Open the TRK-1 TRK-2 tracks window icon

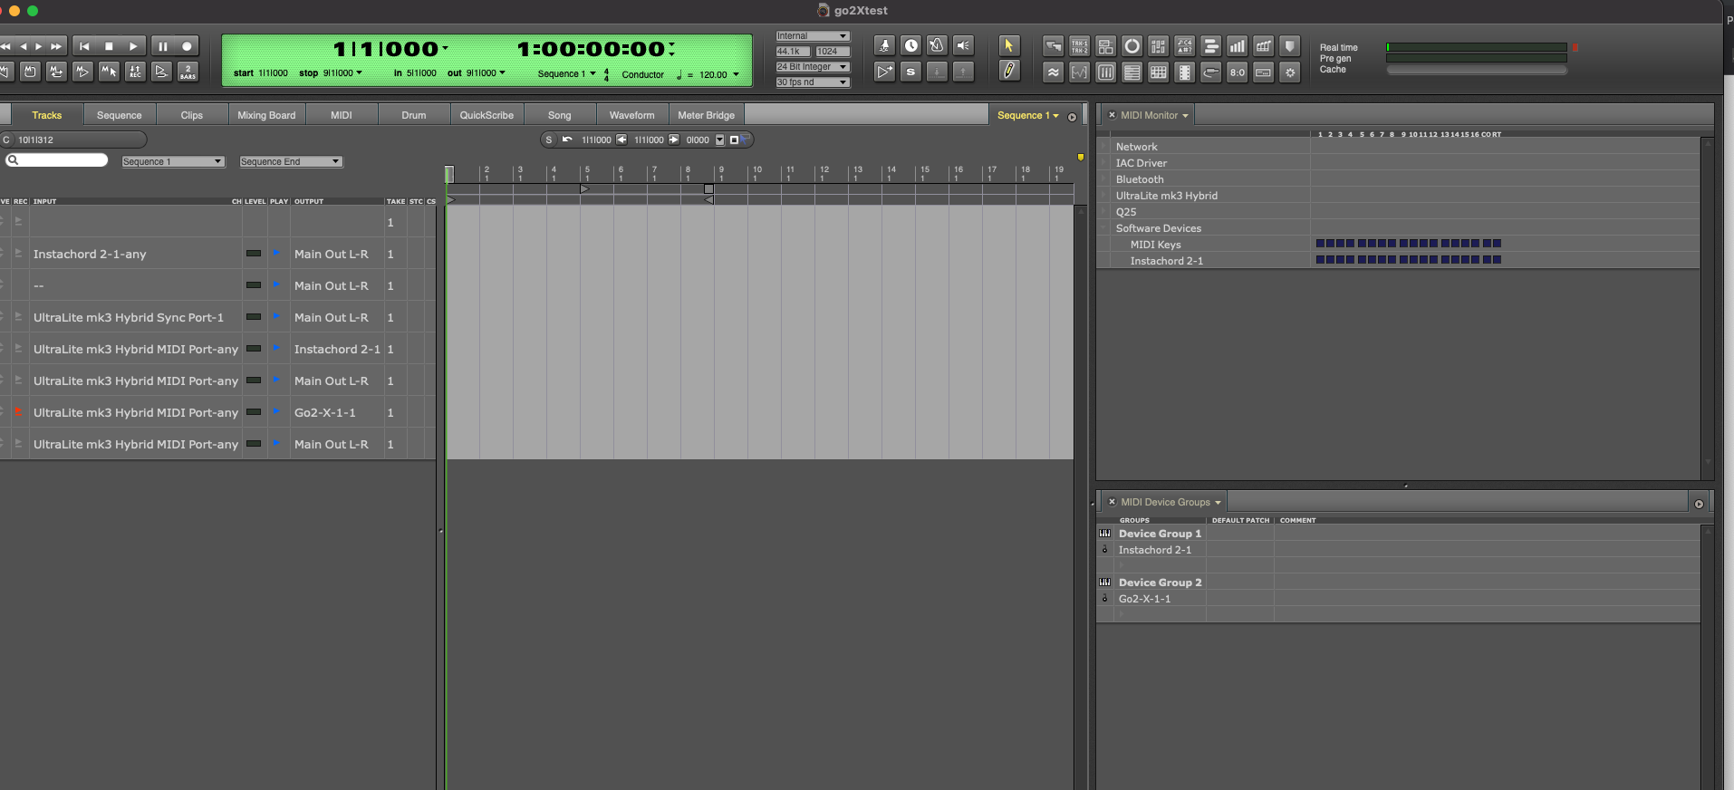coord(1079,46)
